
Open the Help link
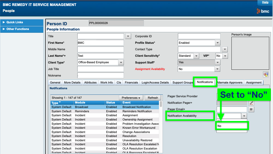tap(265, 2)
